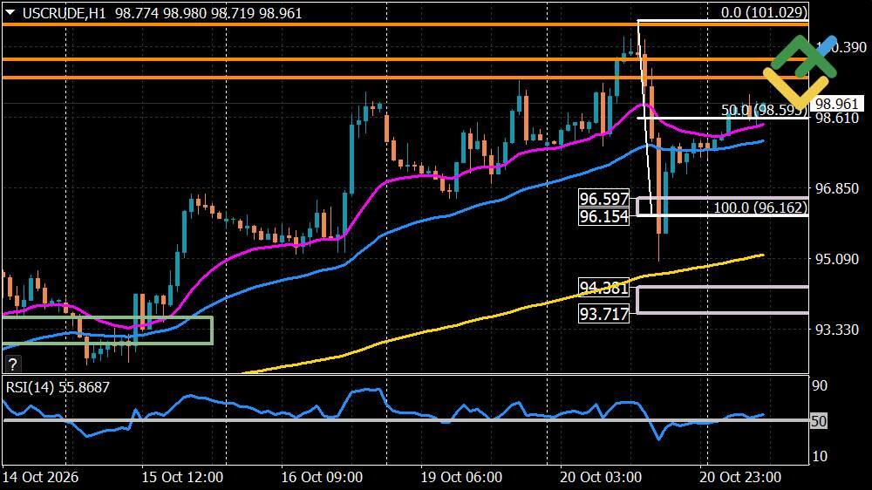872x490 pixels.
Task: Click the 20 Oct 03:00 time label
Action: pos(601,477)
